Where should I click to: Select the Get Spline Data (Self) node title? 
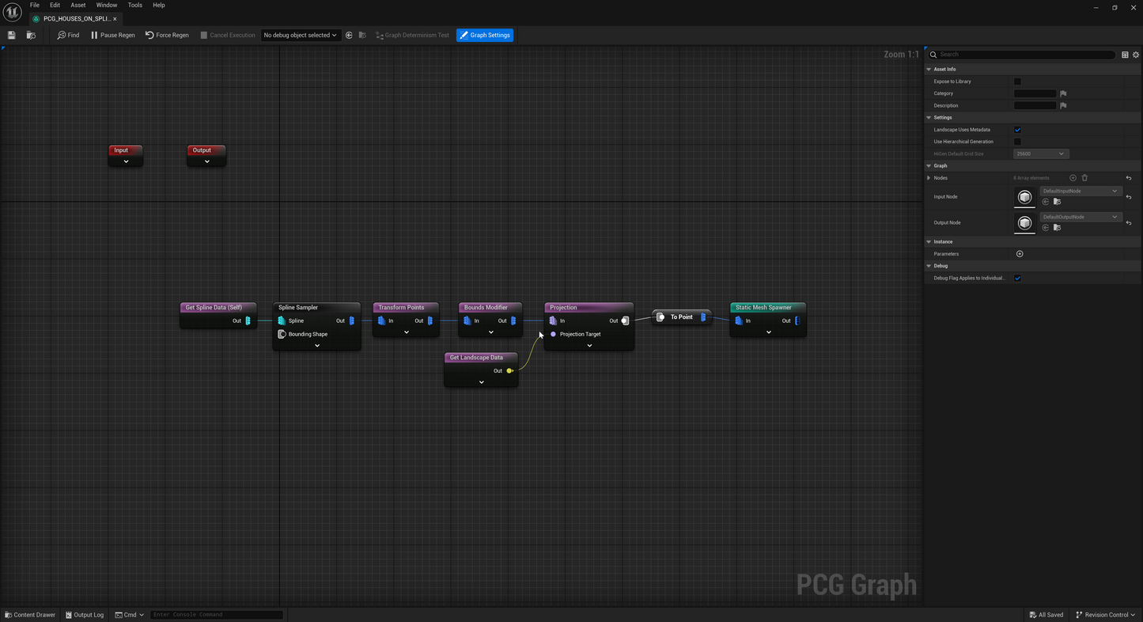tap(214, 307)
